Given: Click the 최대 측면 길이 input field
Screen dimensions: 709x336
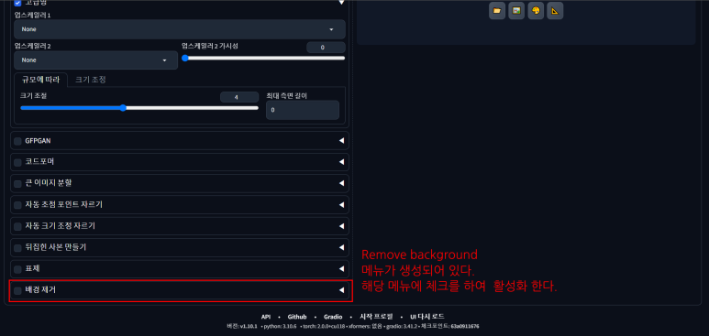Looking at the screenshot, I should tap(303, 110).
